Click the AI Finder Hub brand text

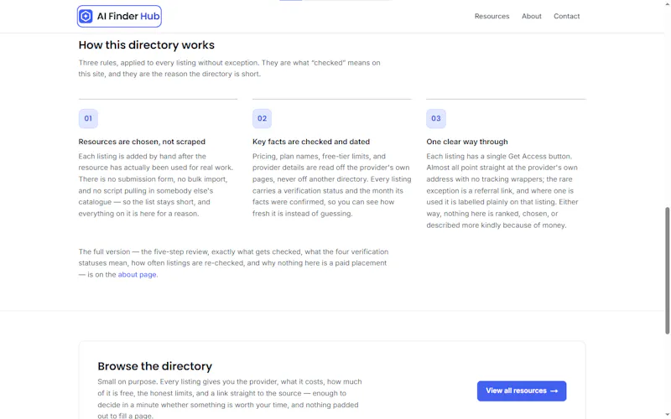pos(128,16)
